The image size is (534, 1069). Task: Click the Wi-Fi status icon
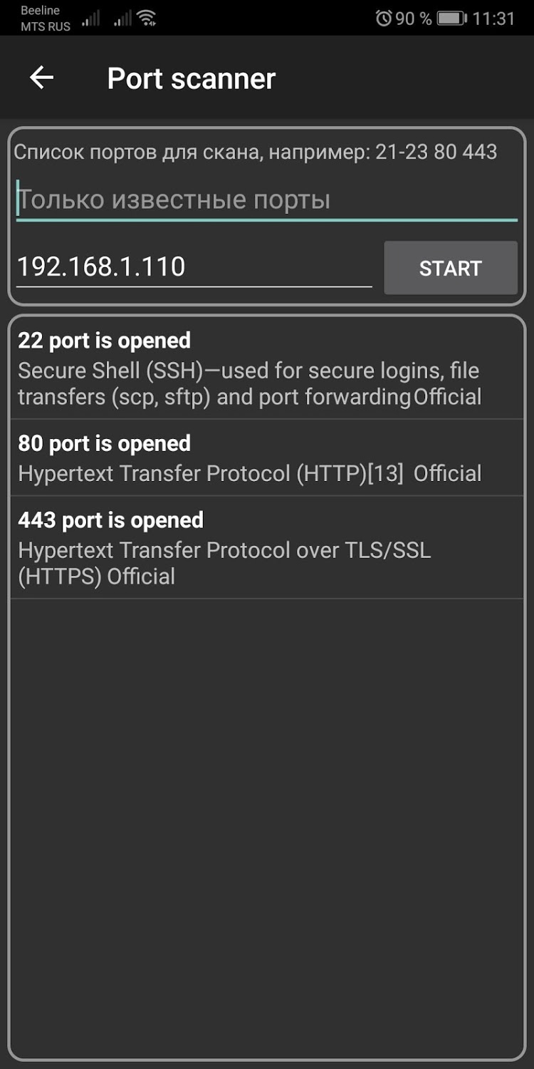(147, 19)
